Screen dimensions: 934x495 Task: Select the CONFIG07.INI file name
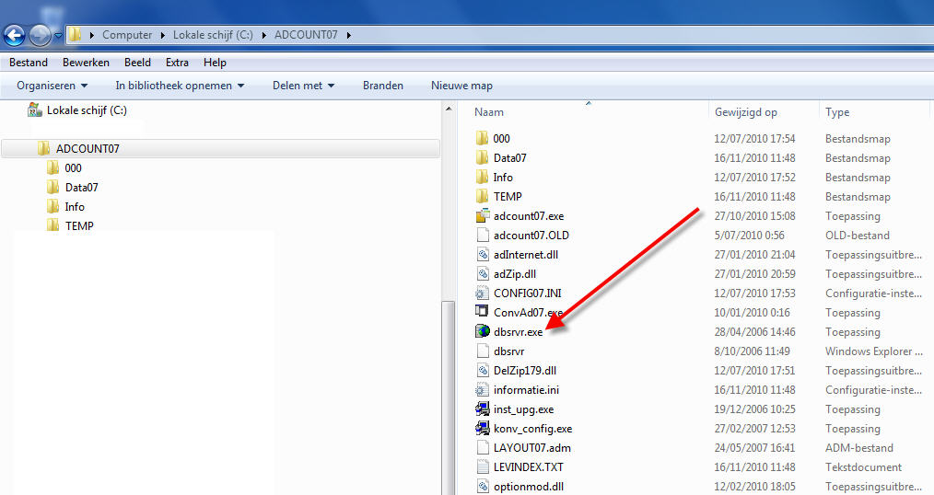coord(528,294)
